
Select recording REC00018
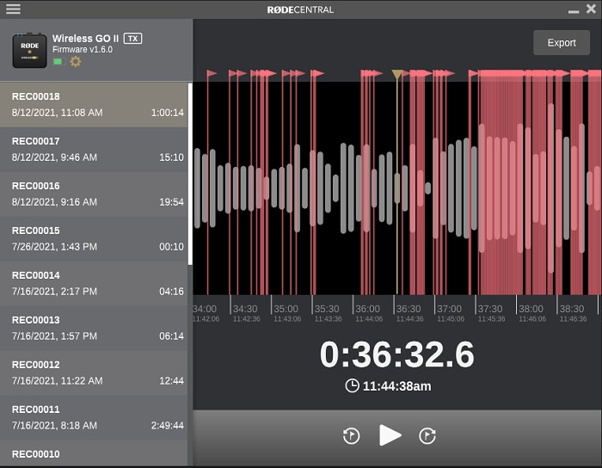[x=95, y=104]
